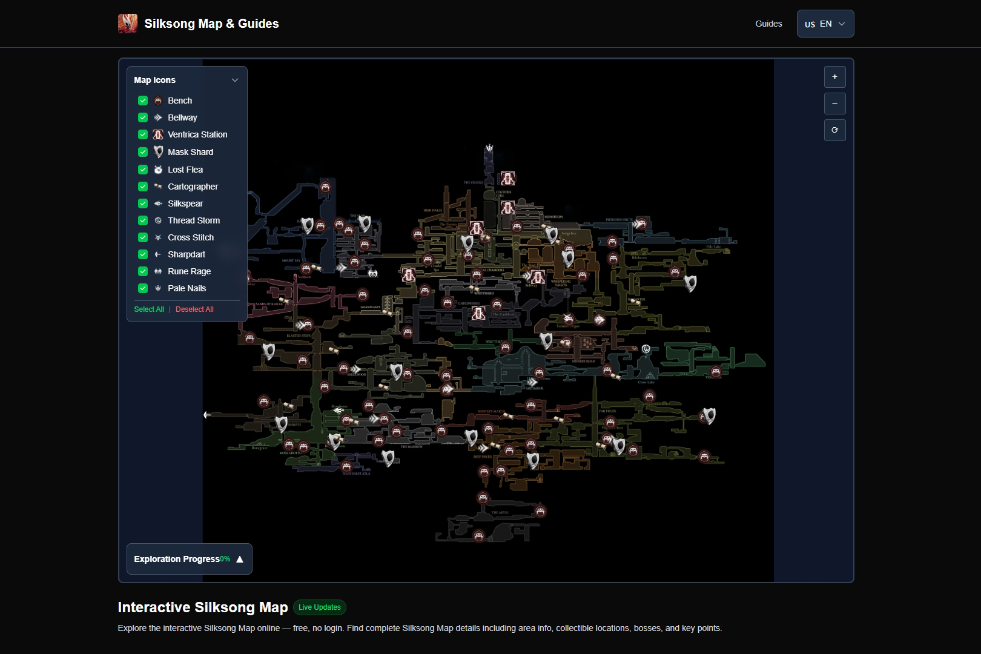981x654 pixels.
Task: Select the bench marker at Verdania
Action: (716, 372)
